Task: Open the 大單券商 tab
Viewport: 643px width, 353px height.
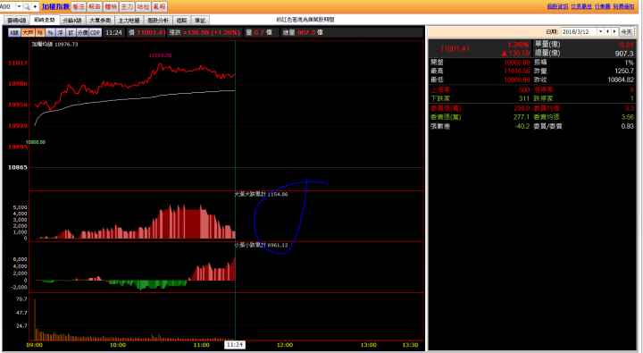Action: [x=100, y=21]
